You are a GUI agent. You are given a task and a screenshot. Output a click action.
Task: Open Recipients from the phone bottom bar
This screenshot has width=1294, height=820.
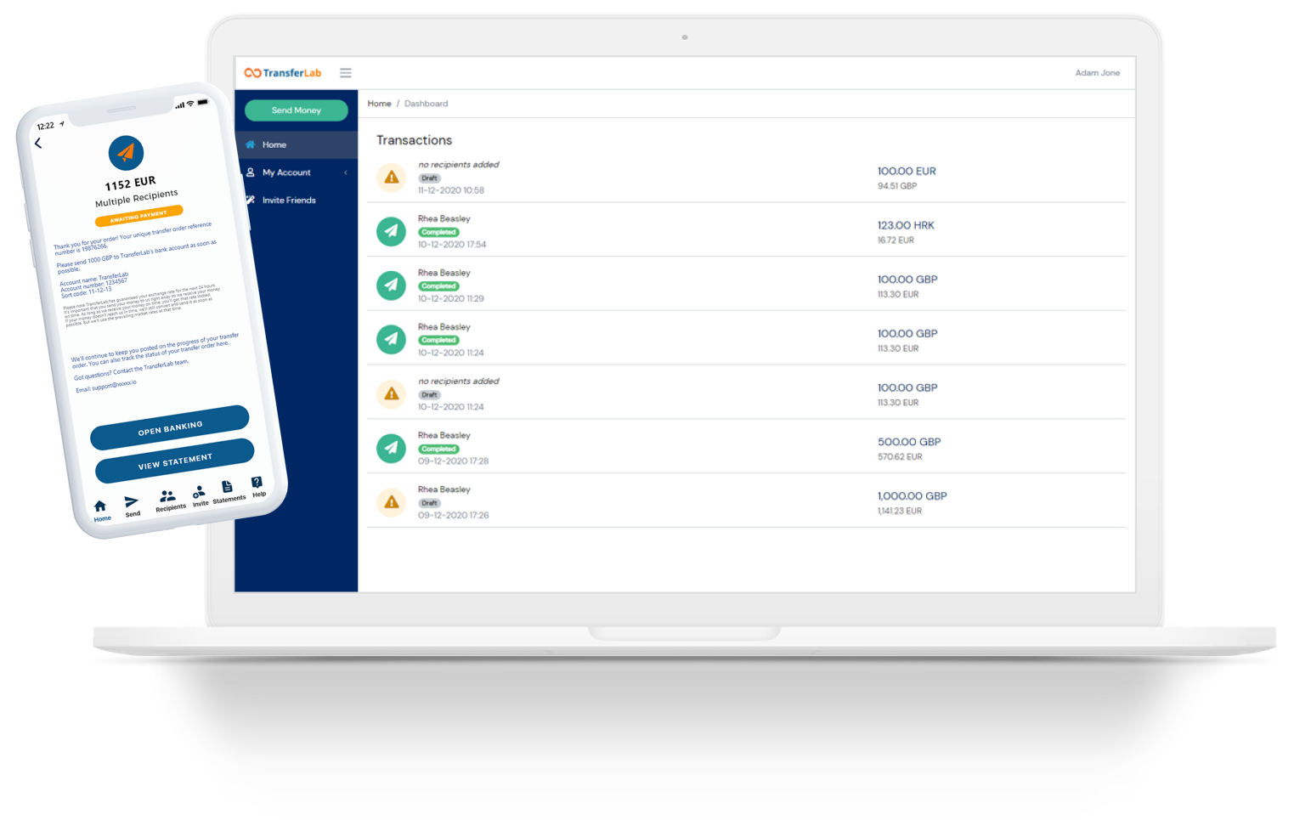(168, 499)
